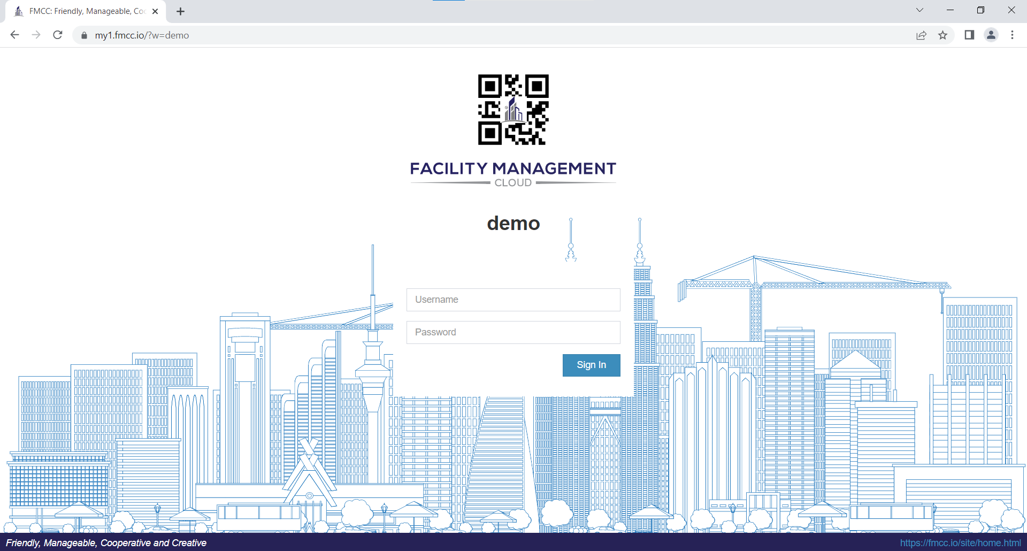Click the browser forward arrow
The height and width of the screenshot is (551, 1027).
coord(36,35)
